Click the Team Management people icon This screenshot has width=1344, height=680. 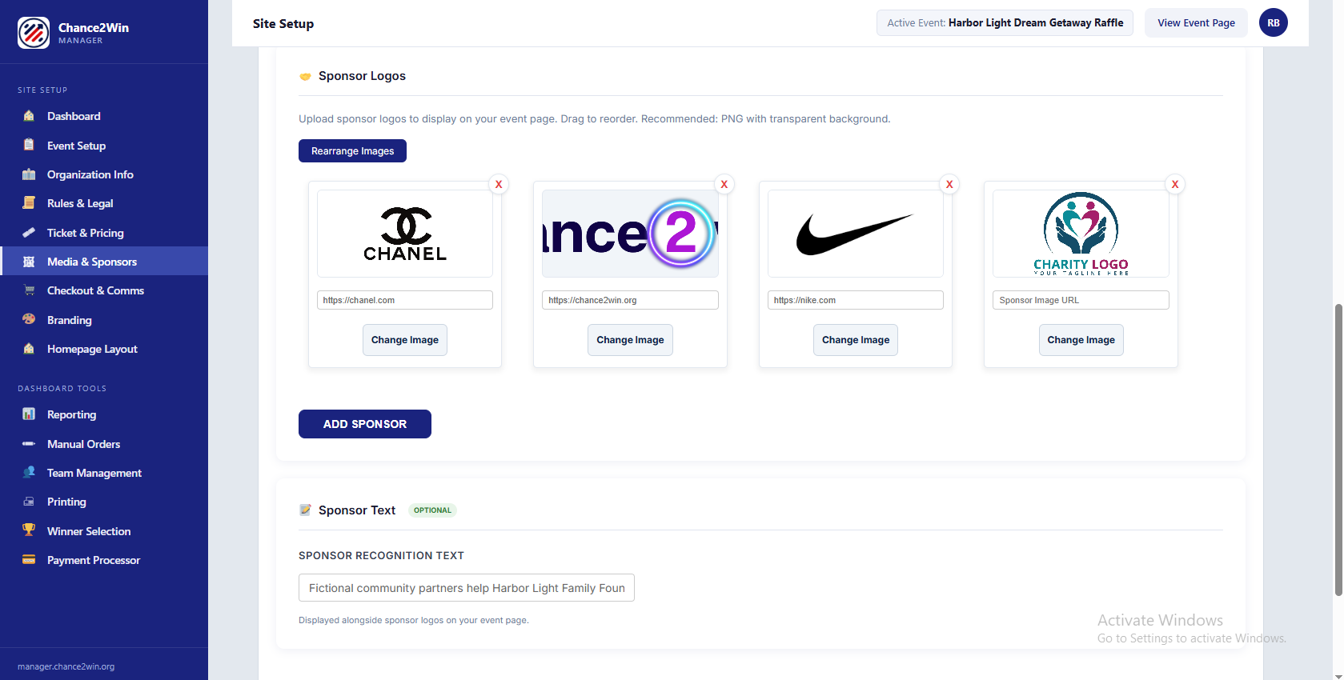29,472
